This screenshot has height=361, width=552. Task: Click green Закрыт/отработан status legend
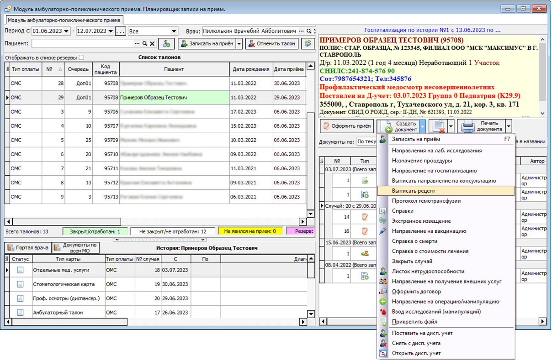95,231
